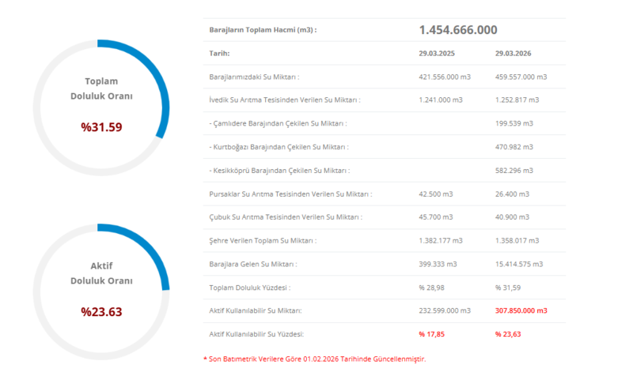Select the %23.63 active fill value
Image resolution: width=633 pixels, height=380 pixels.
[101, 311]
